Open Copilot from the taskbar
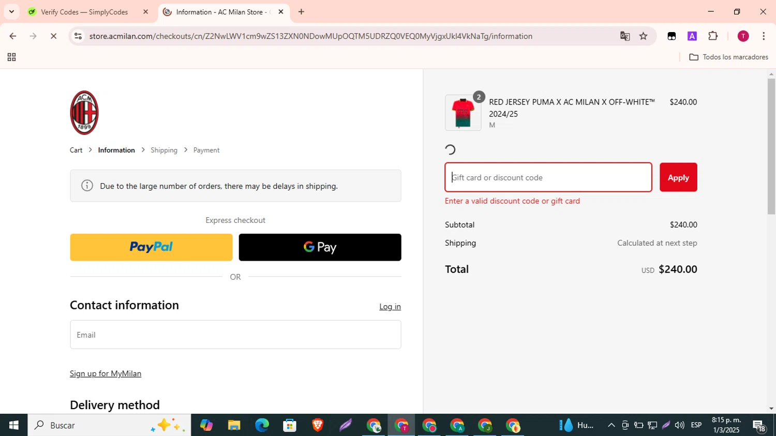 pyautogui.click(x=206, y=425)
